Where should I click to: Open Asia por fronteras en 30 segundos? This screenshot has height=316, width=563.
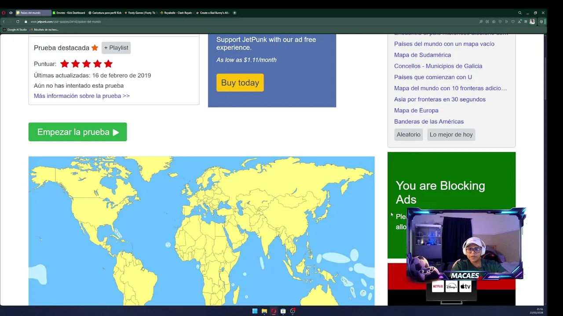click(440, 99)
